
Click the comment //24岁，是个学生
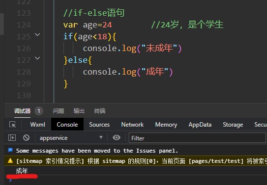tap(187, 25)
